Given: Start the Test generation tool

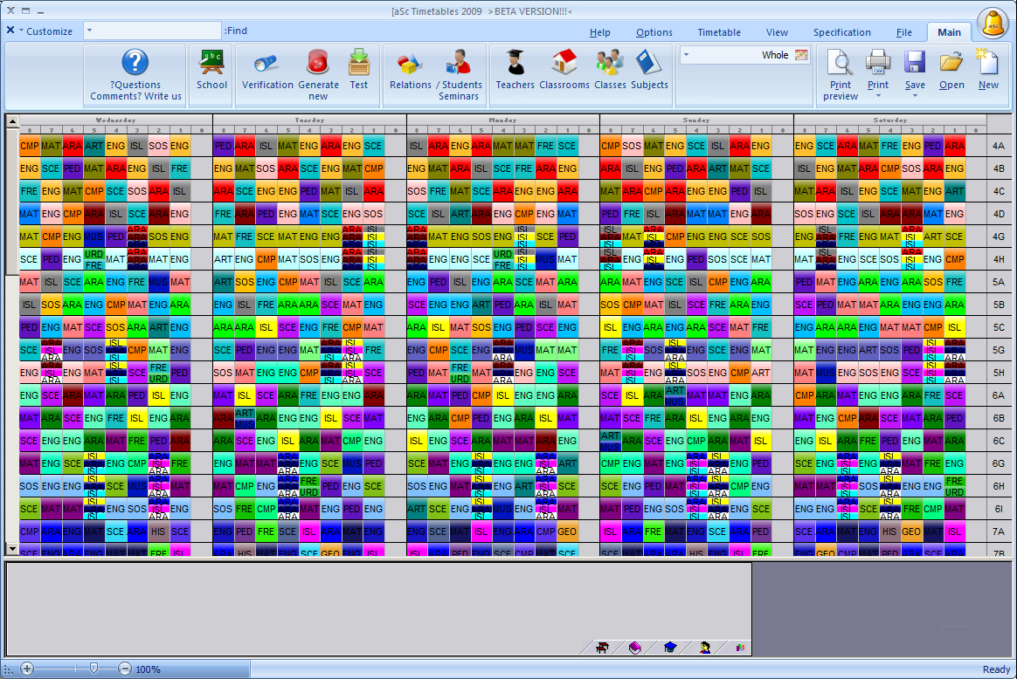Looking at the screenshot, I should [359, 70].
